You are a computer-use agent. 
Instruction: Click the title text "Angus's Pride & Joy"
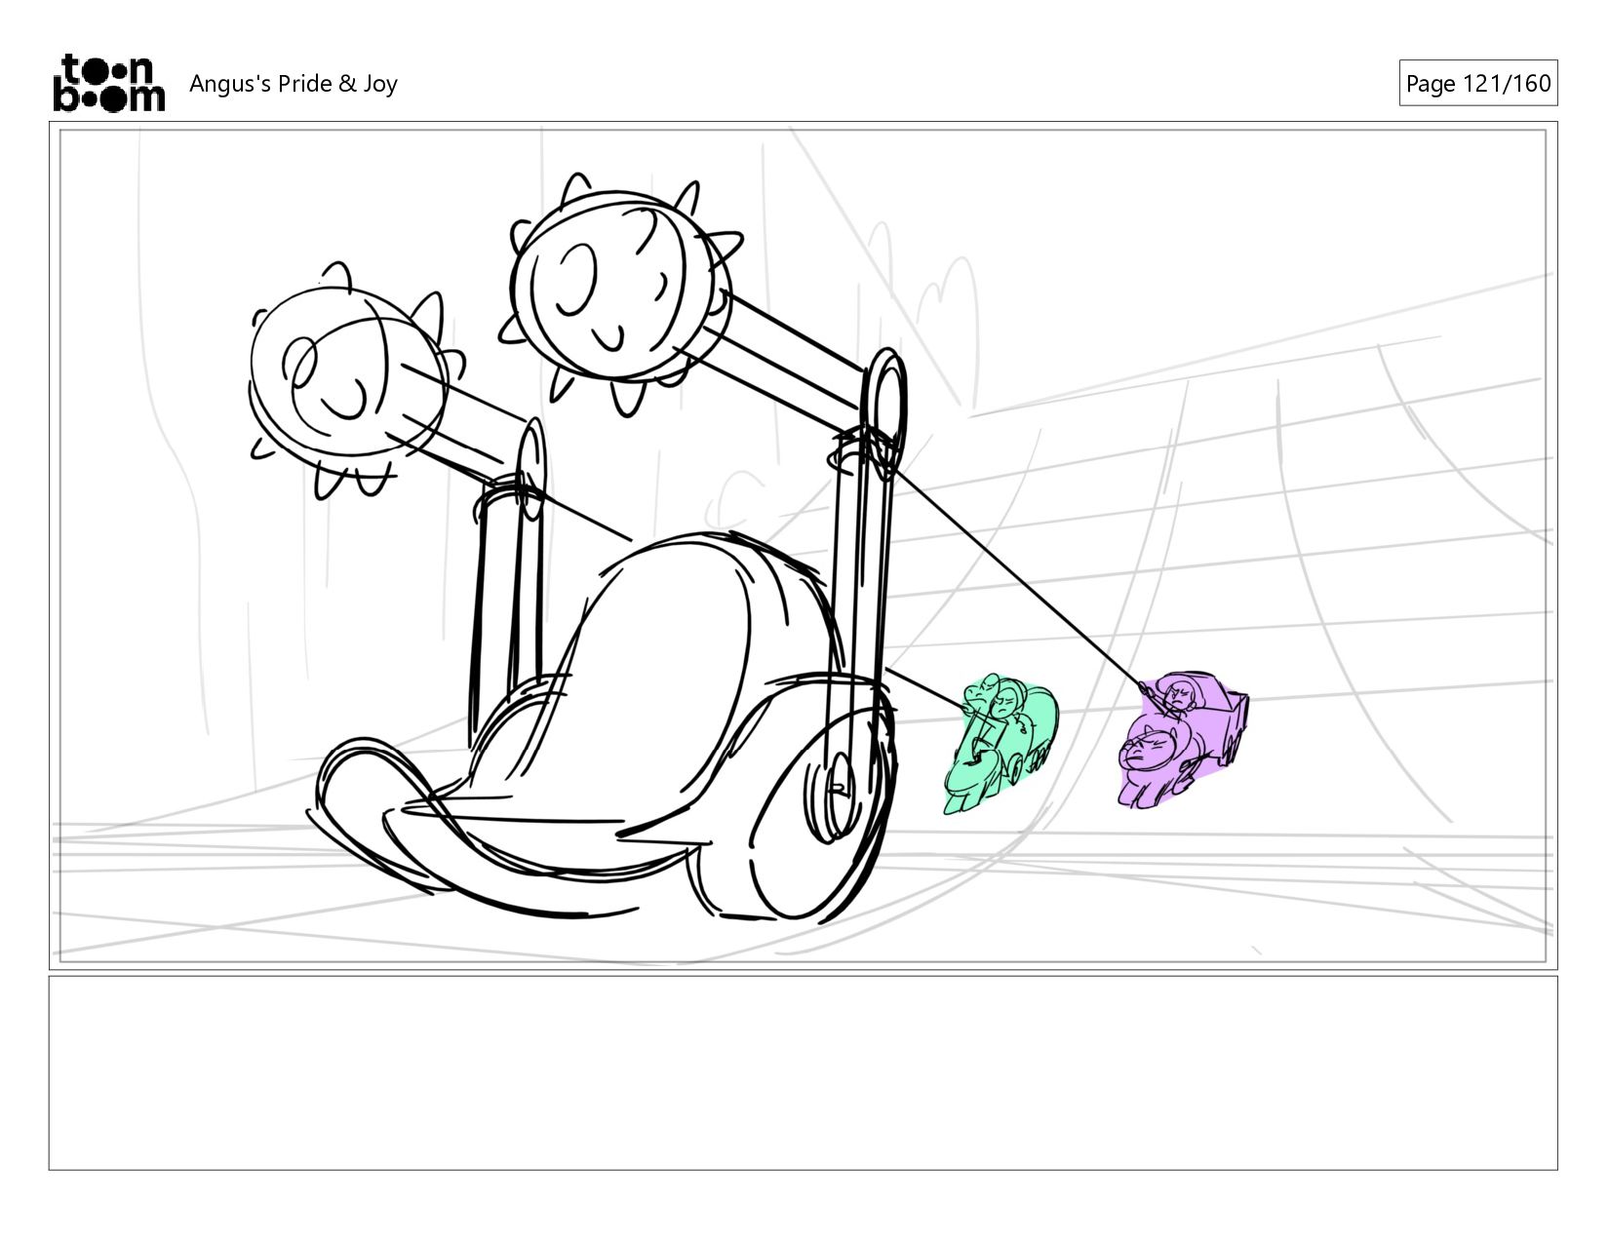click(294, 84)
